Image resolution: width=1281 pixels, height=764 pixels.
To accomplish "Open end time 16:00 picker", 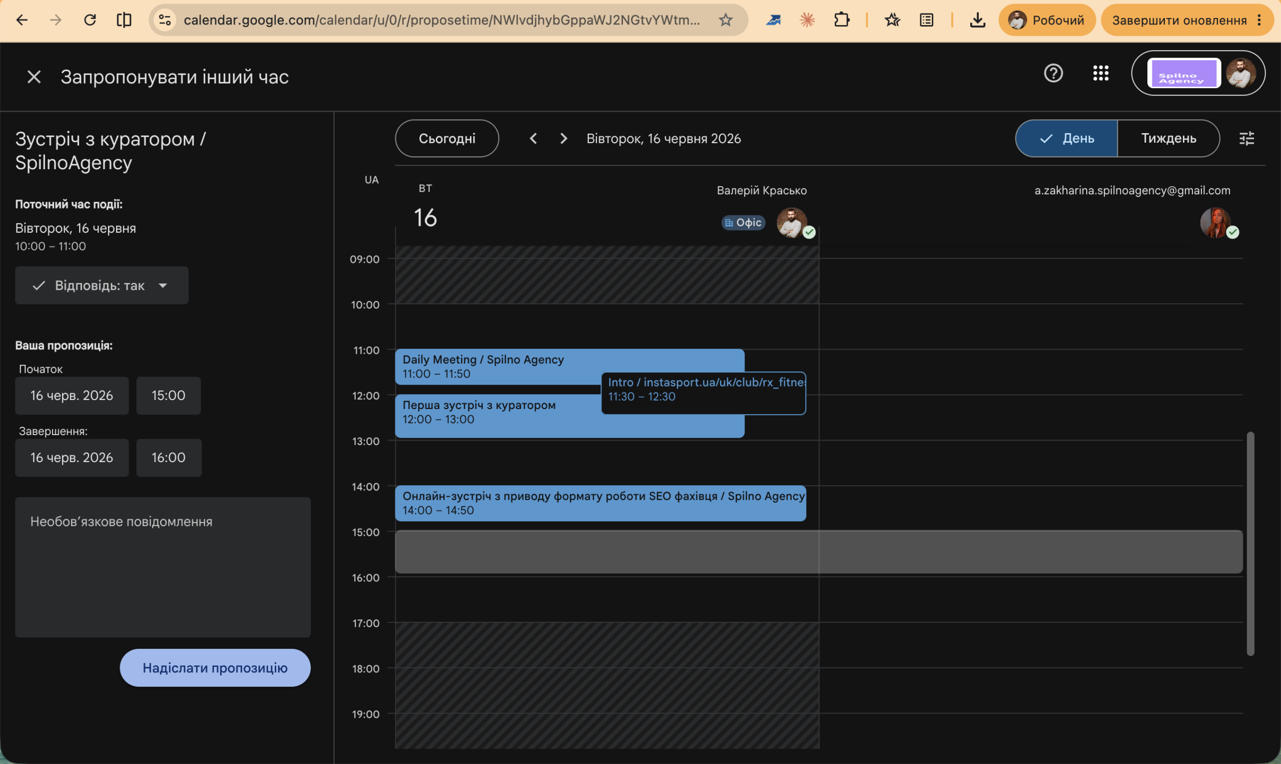I will (169, 458).
